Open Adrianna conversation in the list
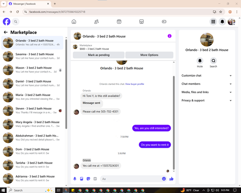This screenshot has width=241, height=193. (x=32, y=179)
